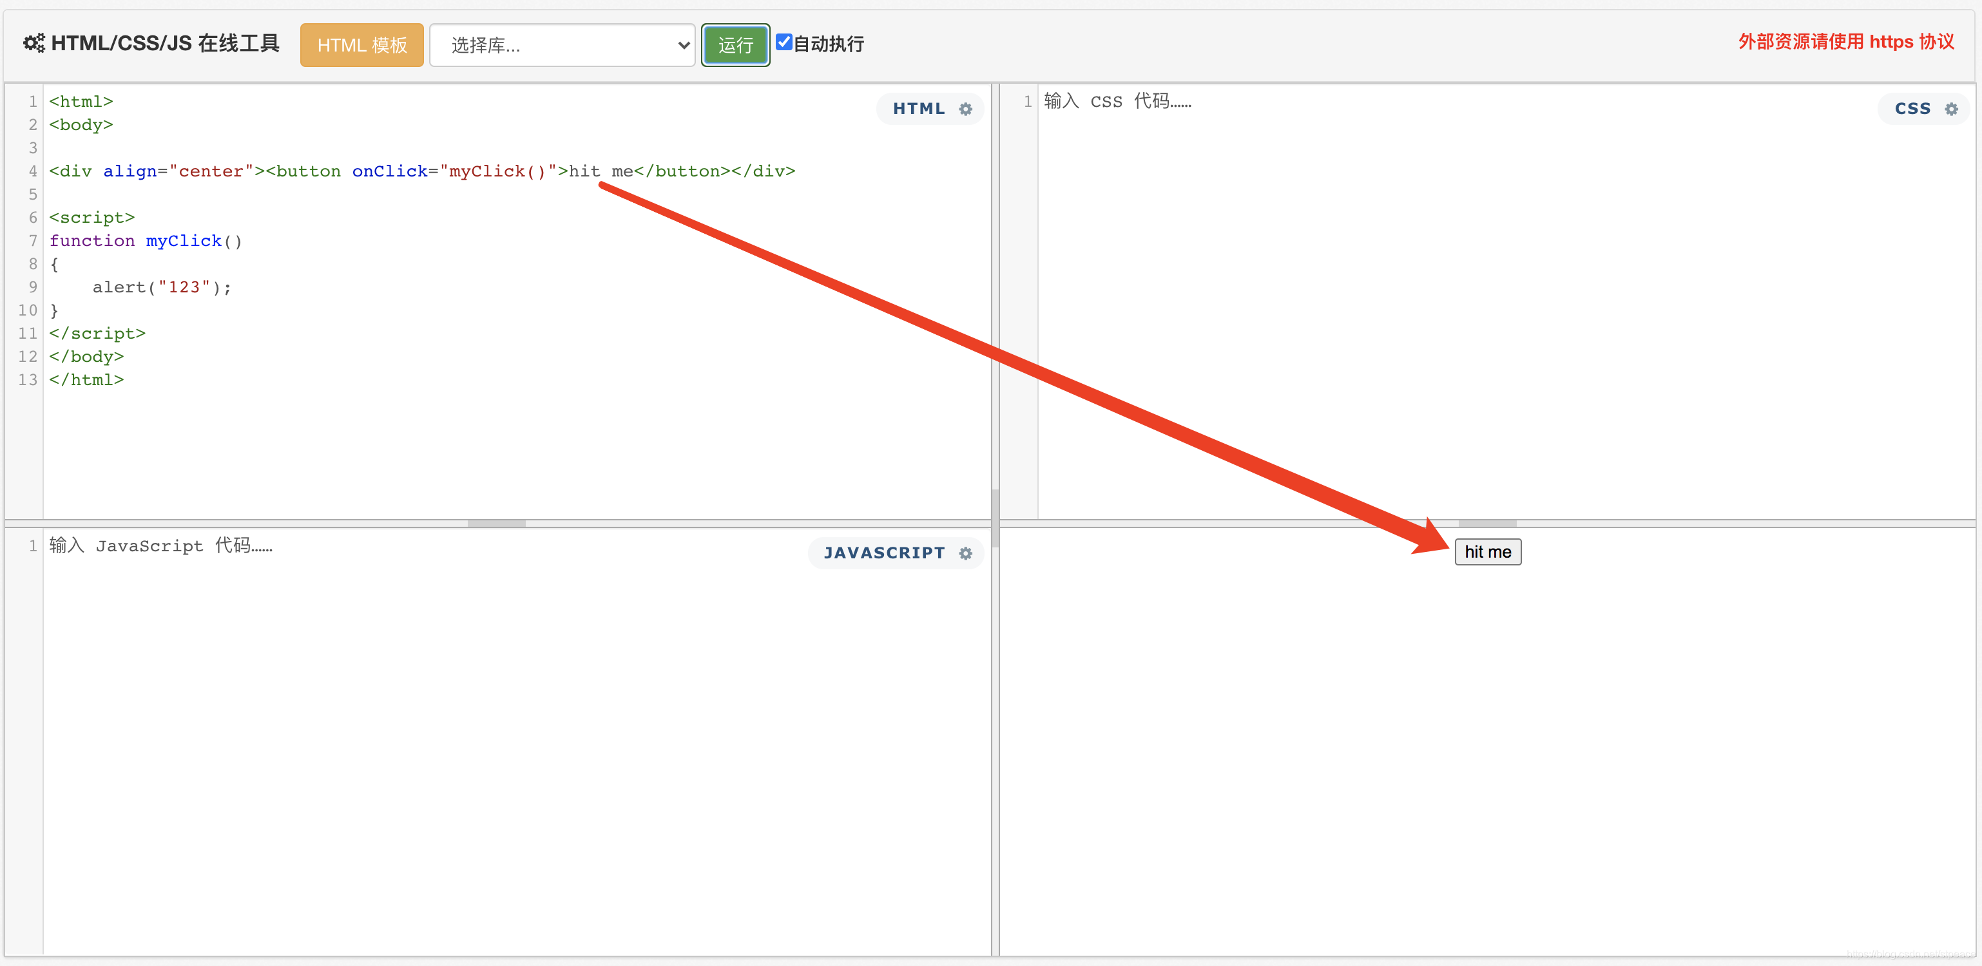Select the HTML panel label
The image size is (1982, 966).
[x=919, y=109]
